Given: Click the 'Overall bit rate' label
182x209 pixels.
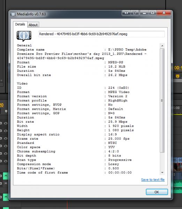Looking at the screenshot, I should coord(34,75).
